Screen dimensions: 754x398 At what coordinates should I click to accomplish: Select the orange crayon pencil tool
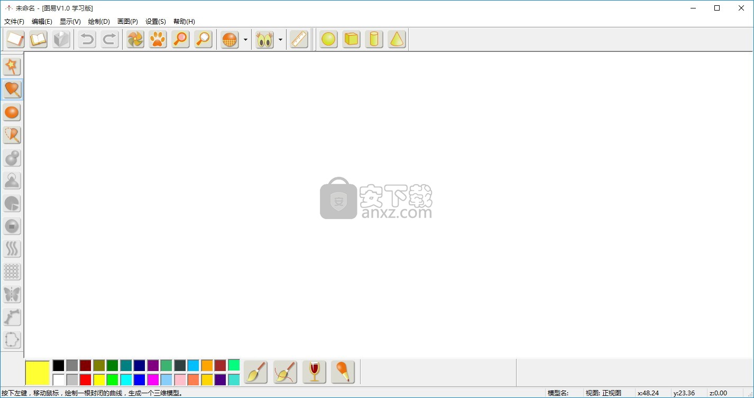pyautogui.click(x=343, y=372)
